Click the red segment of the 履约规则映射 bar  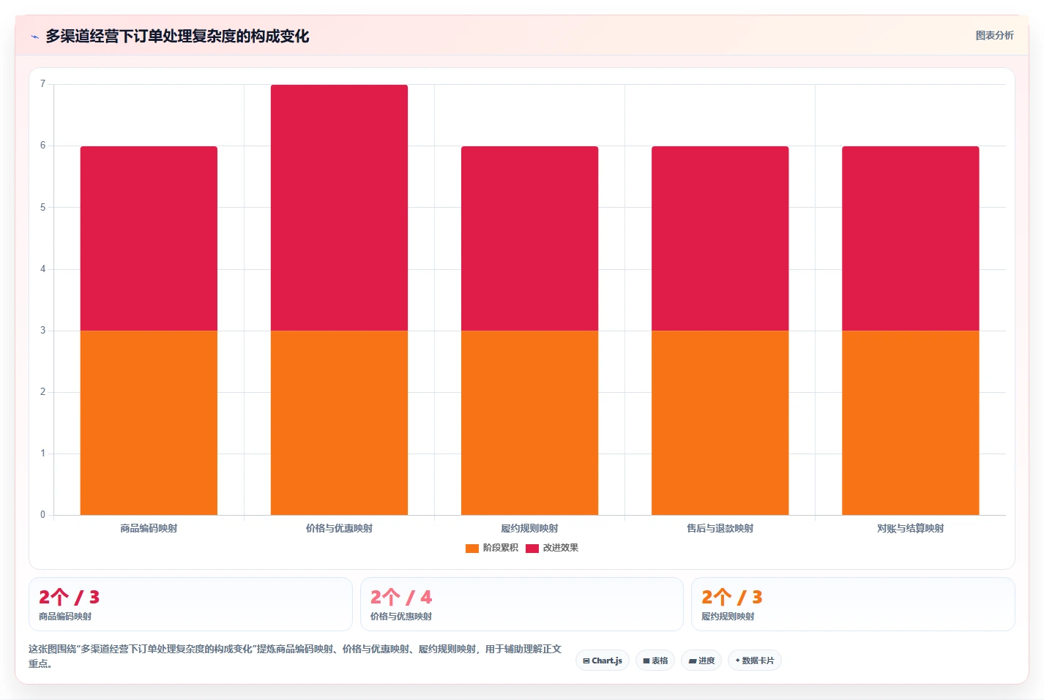tap(529, 238)
